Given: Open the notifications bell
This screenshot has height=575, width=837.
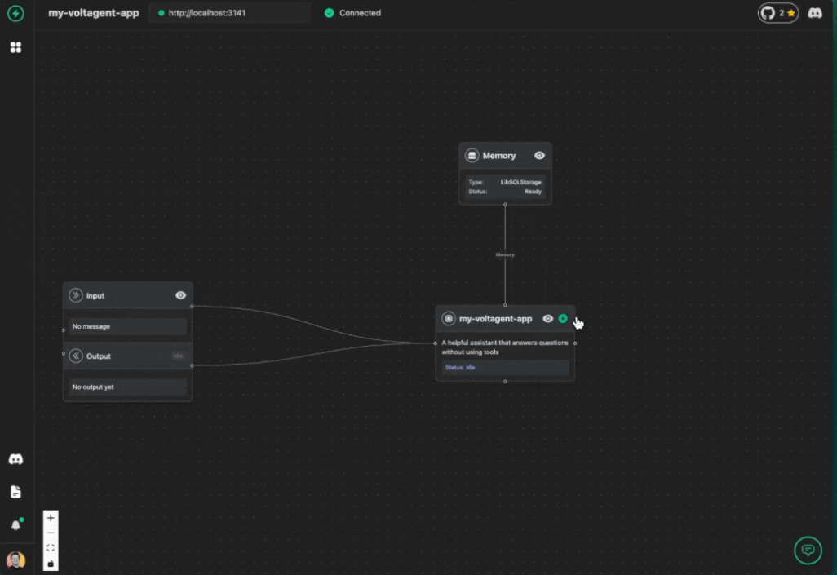Looking at the screenshot, I should coord(15,525).
